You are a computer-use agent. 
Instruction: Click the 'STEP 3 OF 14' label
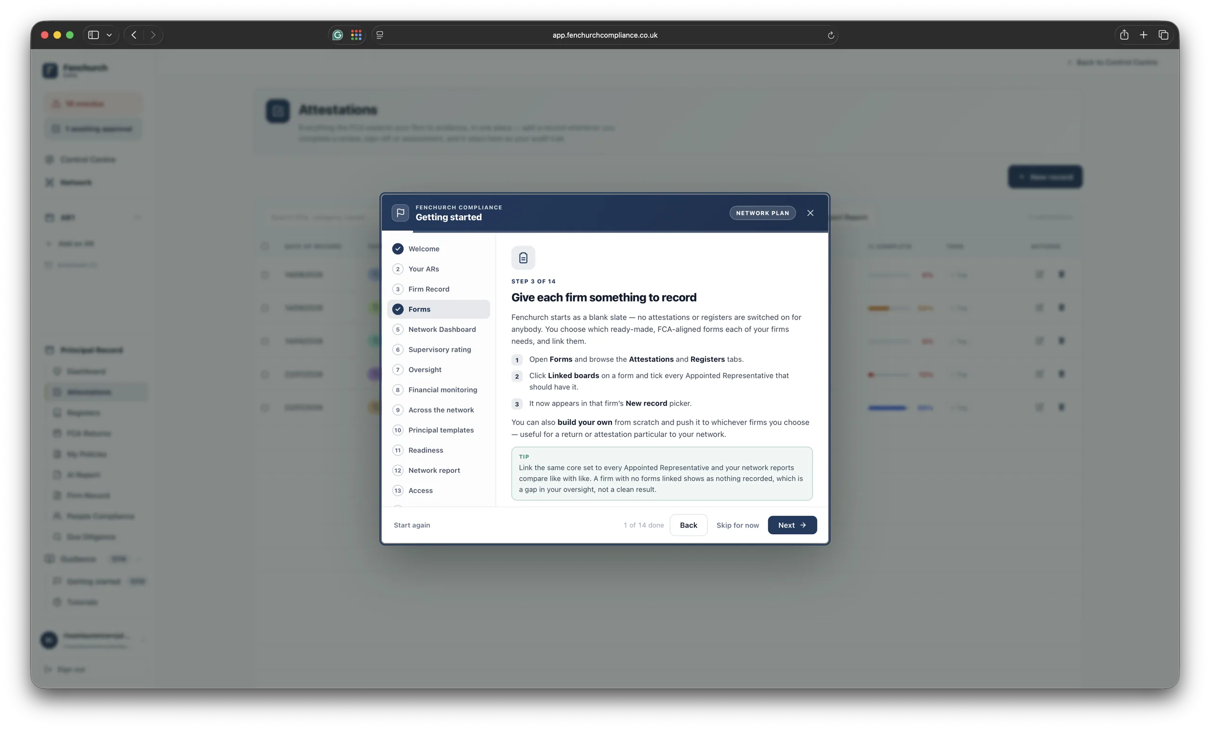point(533,281)
